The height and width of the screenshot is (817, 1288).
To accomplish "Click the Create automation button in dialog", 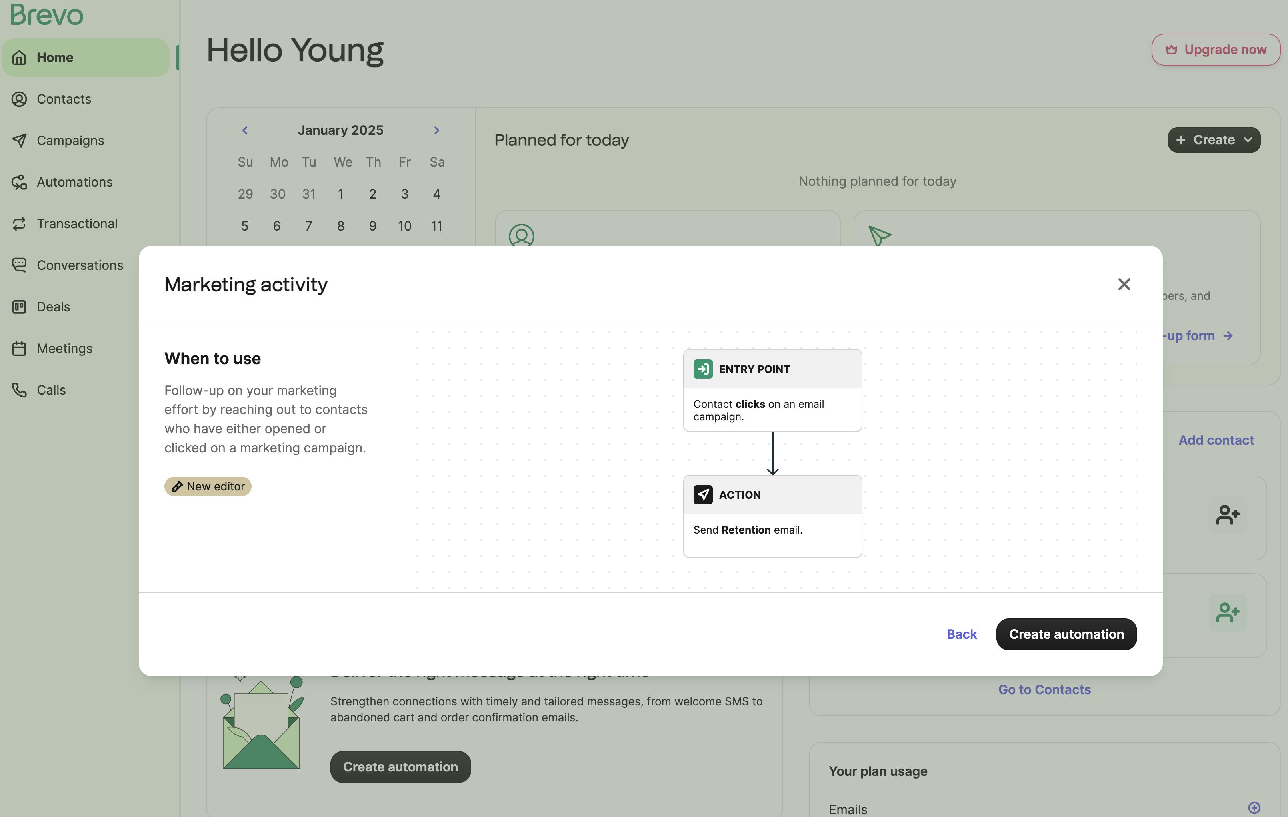I will [x=1066, y=634].
